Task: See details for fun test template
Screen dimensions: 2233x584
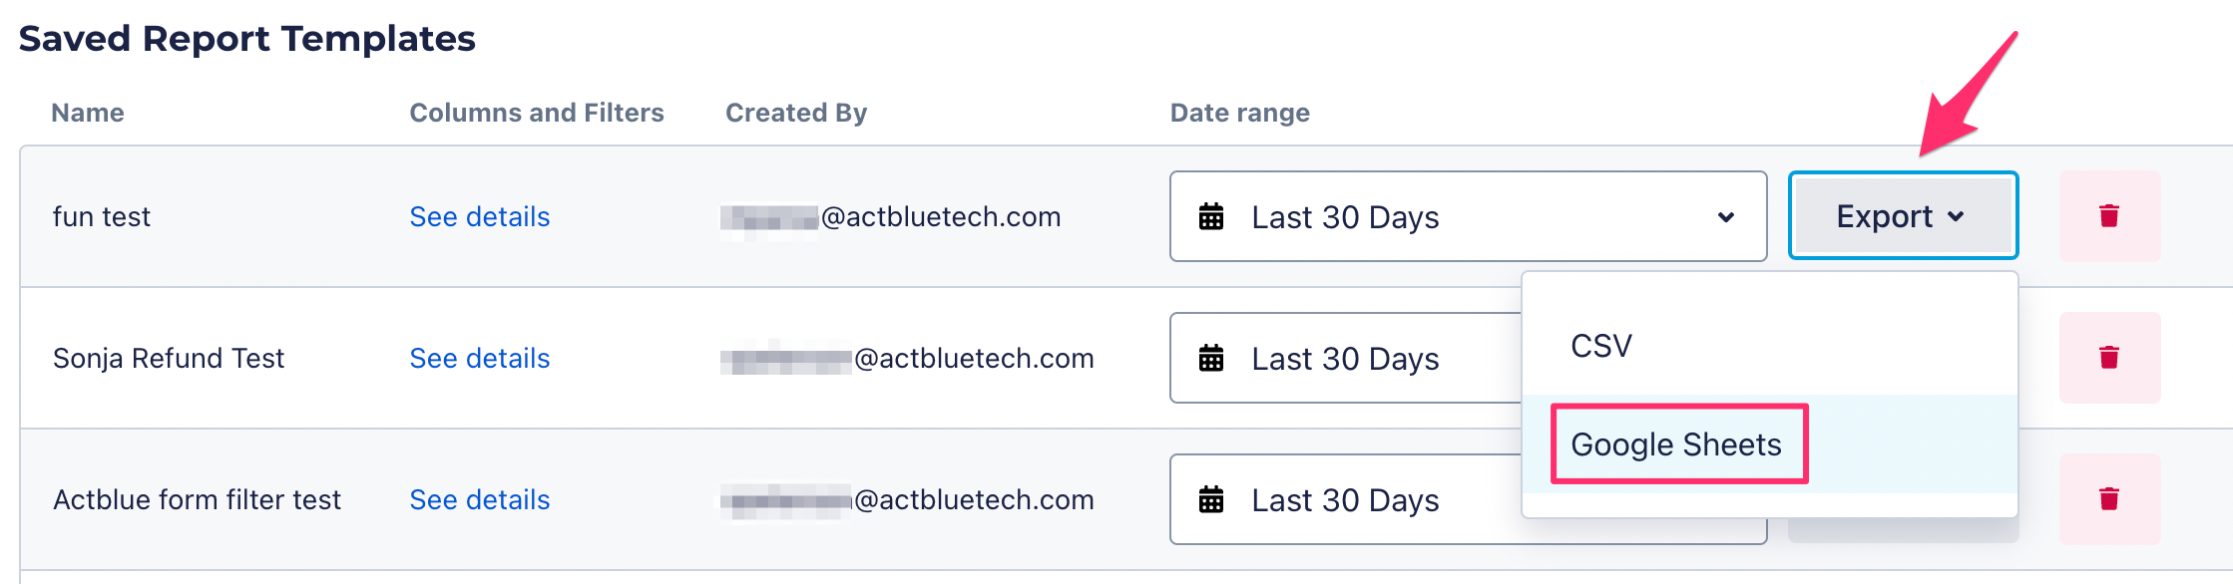Action: coord(480,216)
